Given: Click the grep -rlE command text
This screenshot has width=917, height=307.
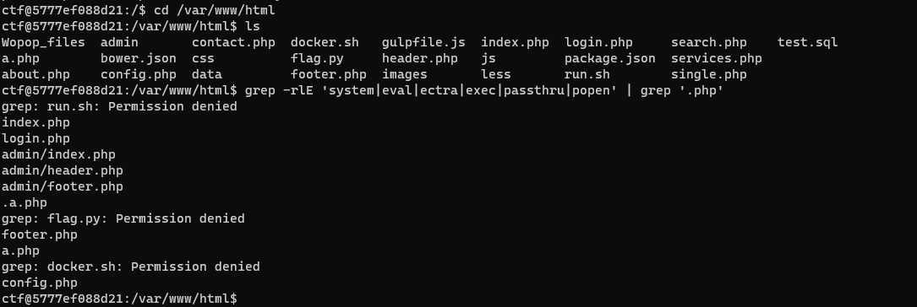Looking at the screenshot, I should coord(484,90).
